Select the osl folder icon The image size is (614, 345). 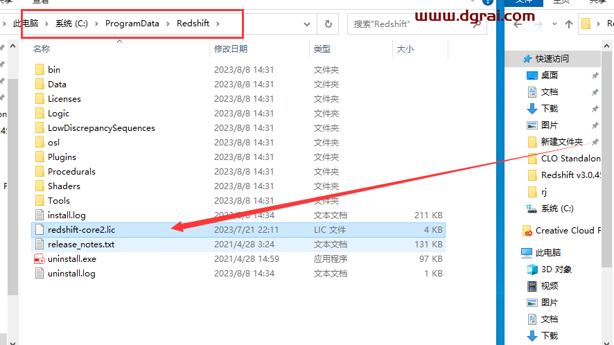(40, 142)
